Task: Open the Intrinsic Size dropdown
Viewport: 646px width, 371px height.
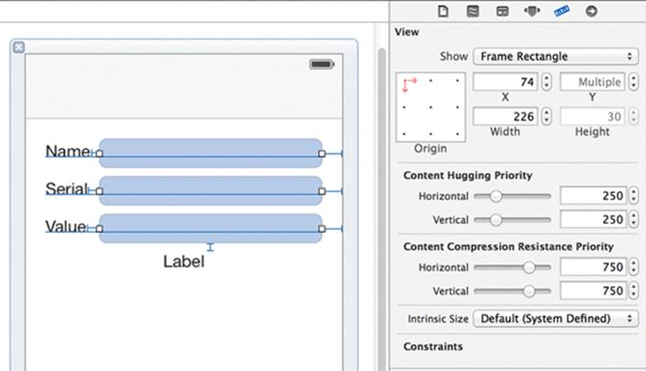Action: click(556, 319)
